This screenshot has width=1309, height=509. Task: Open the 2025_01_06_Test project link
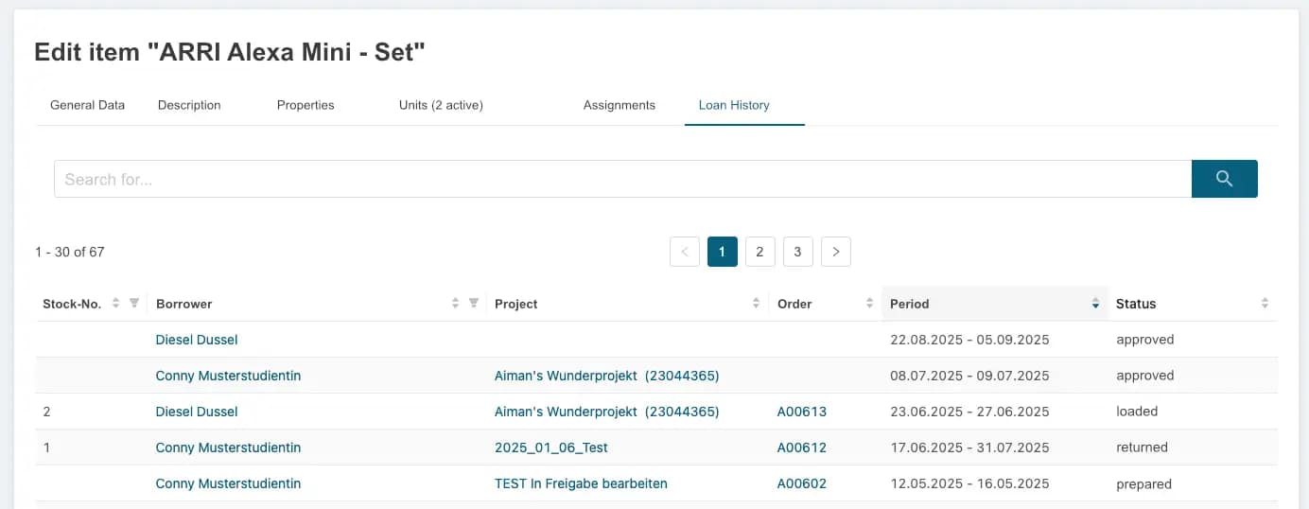[550, 448]
